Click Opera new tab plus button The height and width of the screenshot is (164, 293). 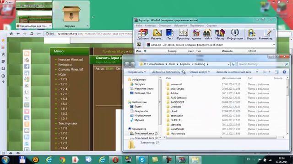click(92, 17)
